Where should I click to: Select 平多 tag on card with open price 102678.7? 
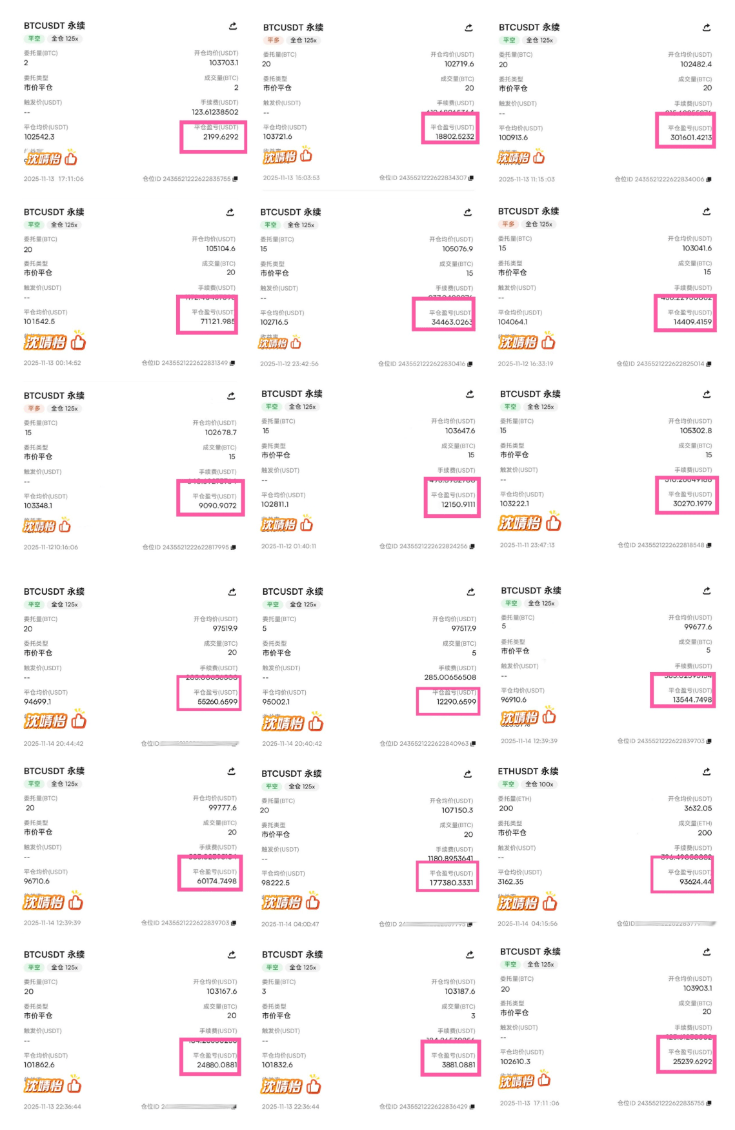[34, 409]
